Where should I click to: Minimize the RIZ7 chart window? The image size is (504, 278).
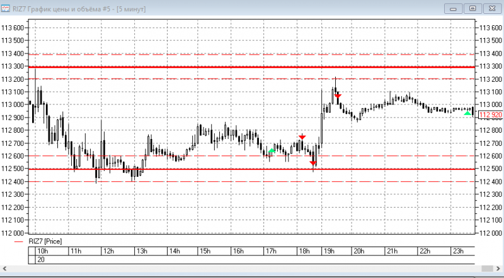453,9
